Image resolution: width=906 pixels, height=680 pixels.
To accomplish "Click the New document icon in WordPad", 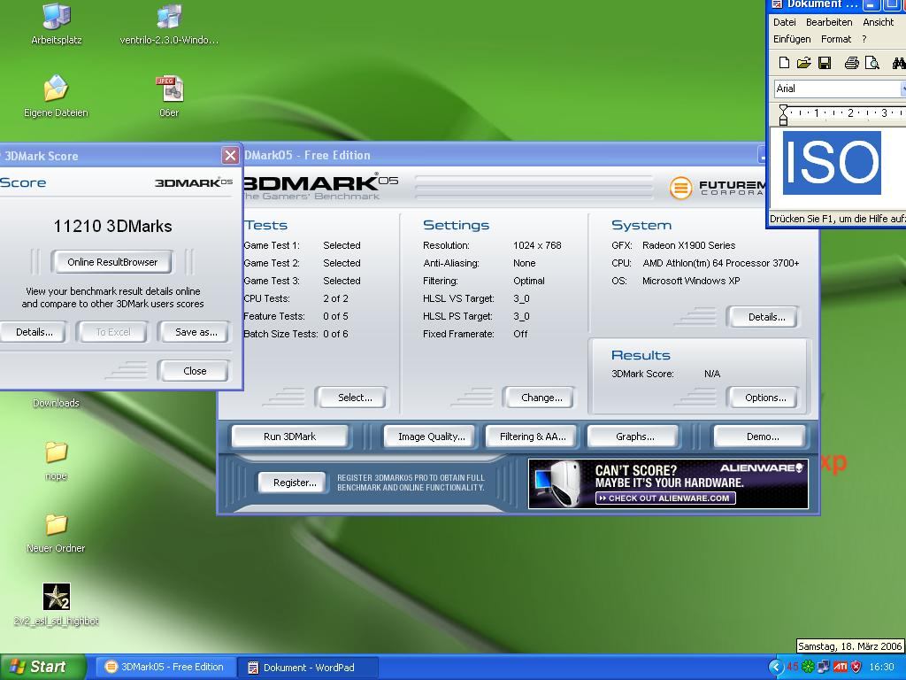I will click(784, 63).
